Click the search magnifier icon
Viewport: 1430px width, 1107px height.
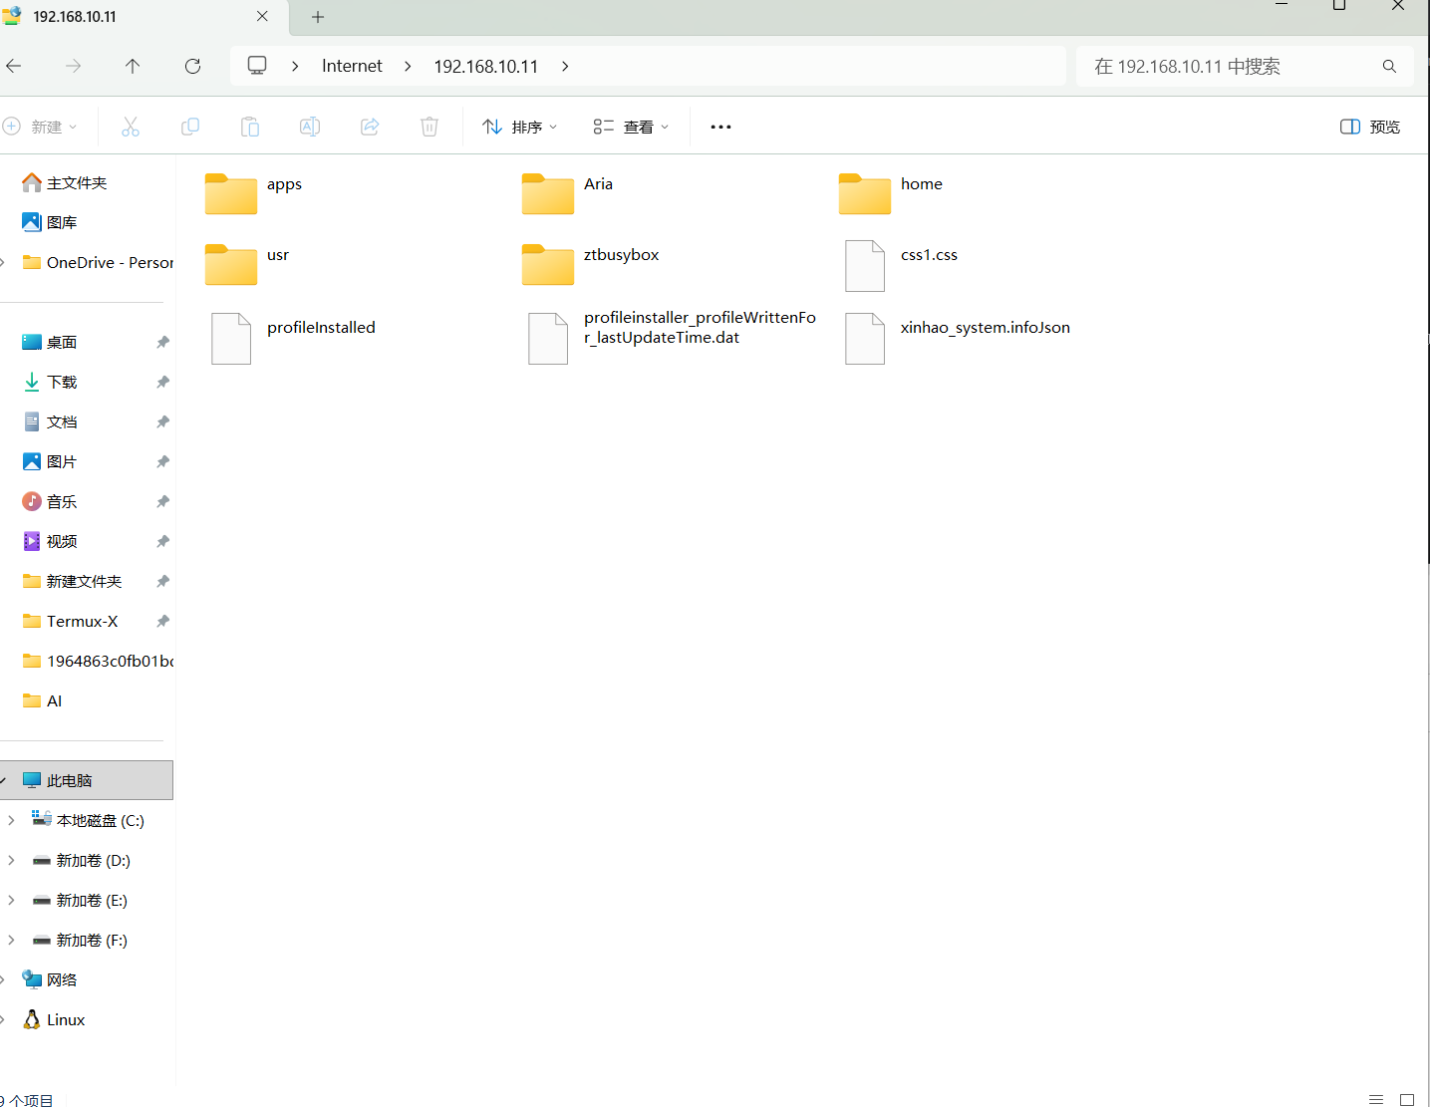(x=1389, y=67)
